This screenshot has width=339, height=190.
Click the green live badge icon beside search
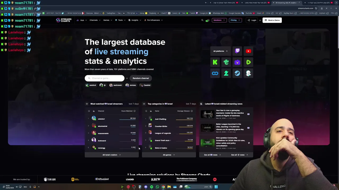[207, 20]
